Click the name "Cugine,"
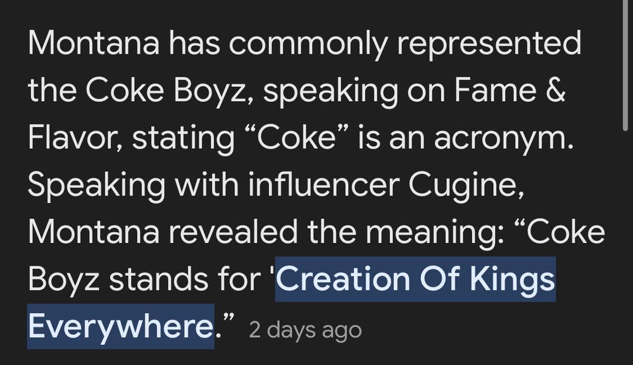633x365 pixels. 467,185
